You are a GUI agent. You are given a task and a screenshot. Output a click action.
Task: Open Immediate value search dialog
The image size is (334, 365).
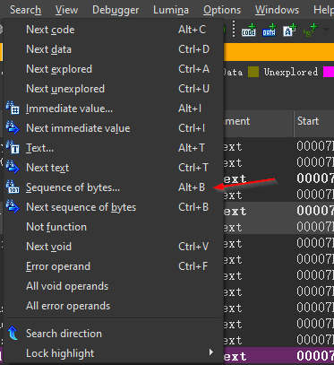[114, 109]
